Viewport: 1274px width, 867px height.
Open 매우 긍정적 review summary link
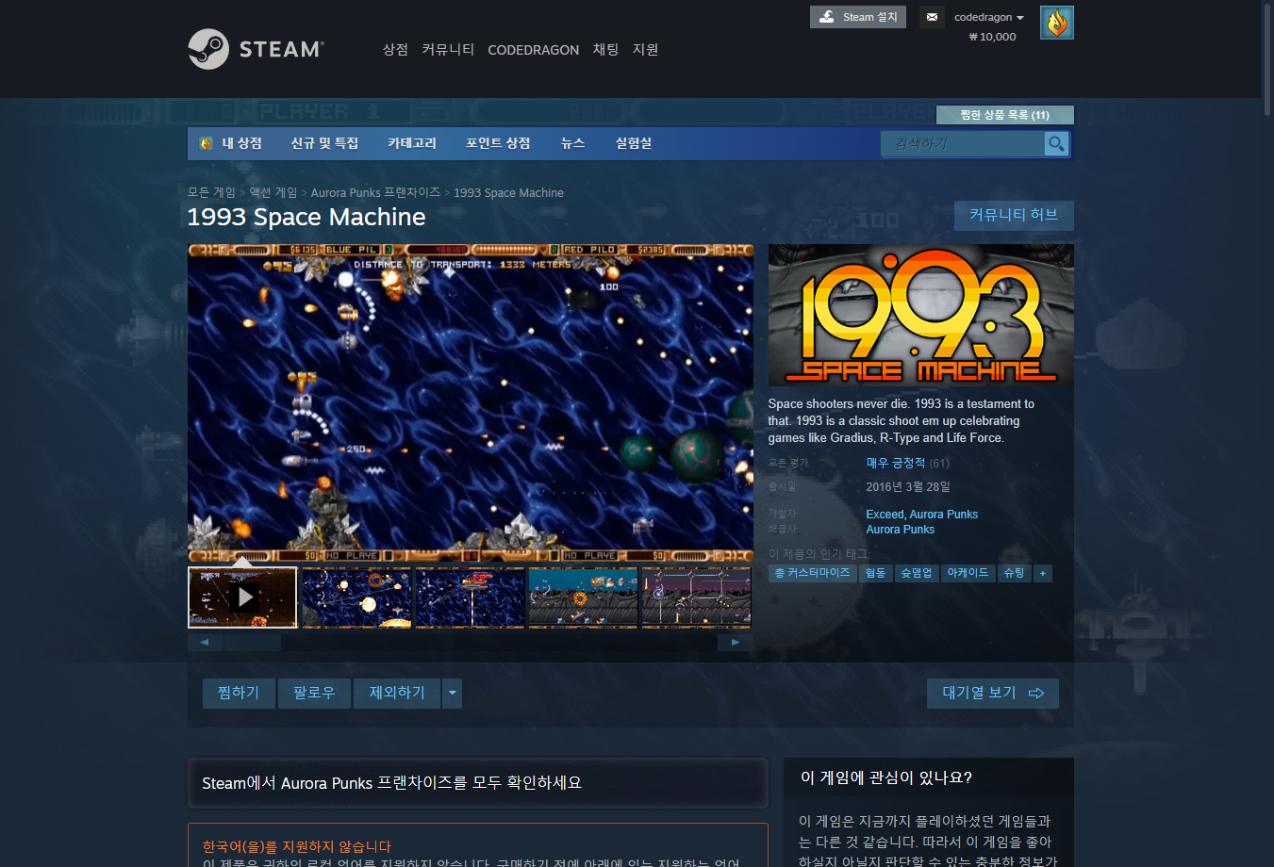[x=896, y=463]
